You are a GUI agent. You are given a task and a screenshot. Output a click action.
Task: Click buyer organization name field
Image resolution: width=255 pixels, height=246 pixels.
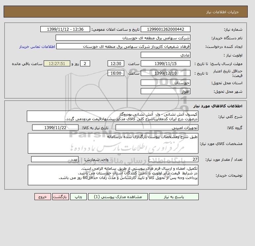coord(123,38)
